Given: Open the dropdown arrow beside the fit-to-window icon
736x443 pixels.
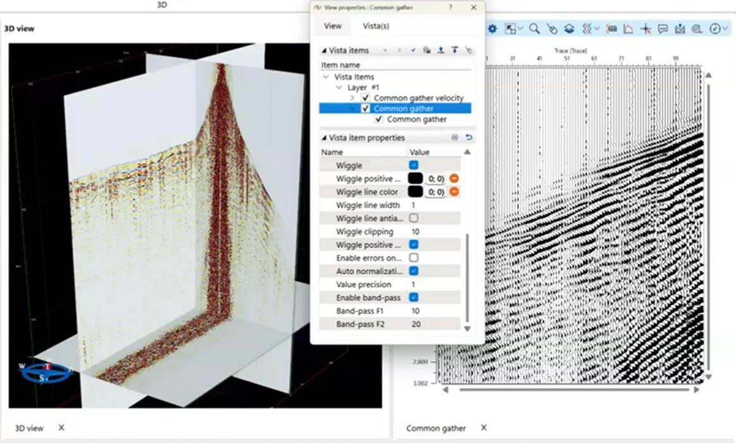Looking at the screenshot, I should [x=520, y=29].
